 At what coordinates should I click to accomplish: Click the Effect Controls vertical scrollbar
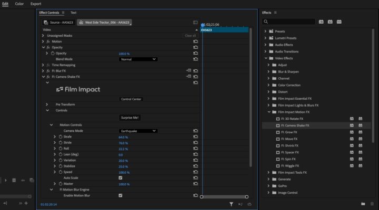point(251,97)
